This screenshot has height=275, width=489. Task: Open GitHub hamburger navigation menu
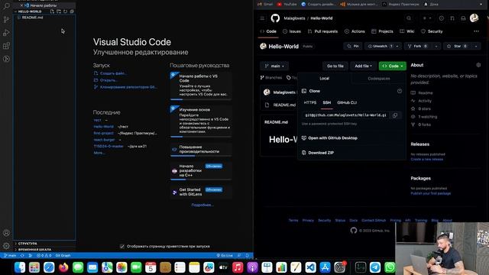tap(262, 18)
